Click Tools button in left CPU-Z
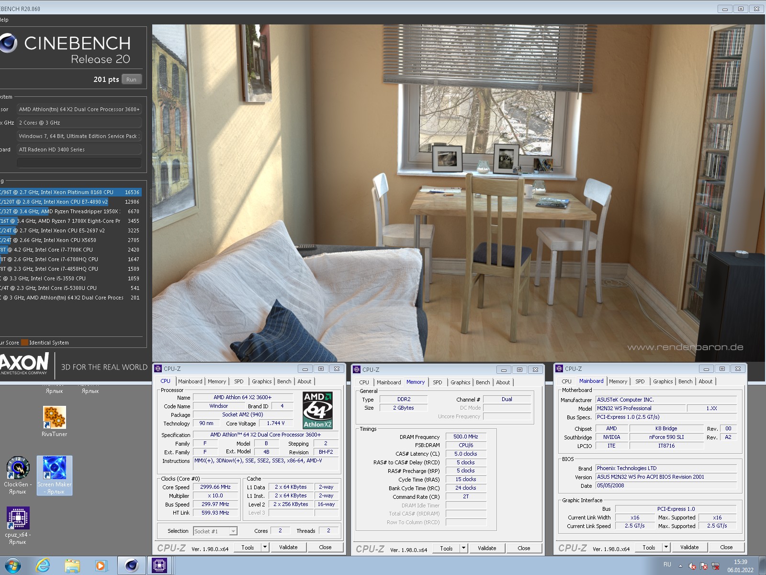This screenshot has width=766, height=575. pos(248,547)
